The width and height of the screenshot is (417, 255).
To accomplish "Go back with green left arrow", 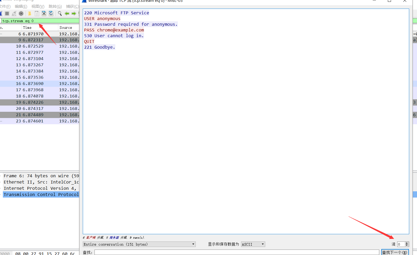I will [x=67, y=14].
